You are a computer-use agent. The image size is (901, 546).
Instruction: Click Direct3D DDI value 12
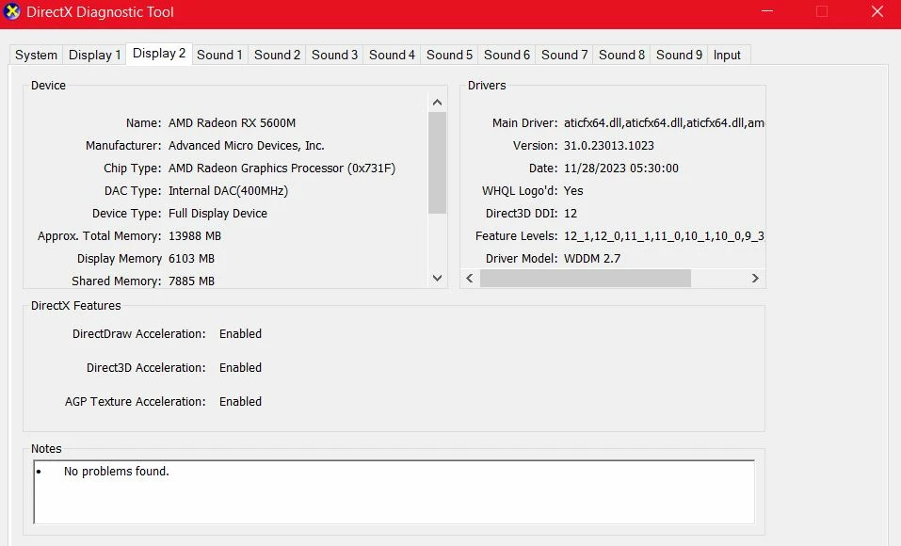click(x=571, y=214)
